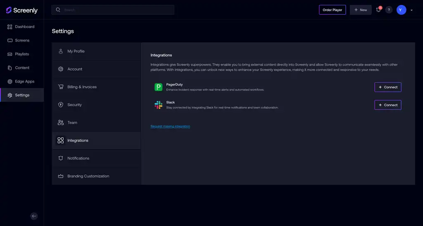
Task: Click Request missing integration link
Action: (x=170, y=126)
